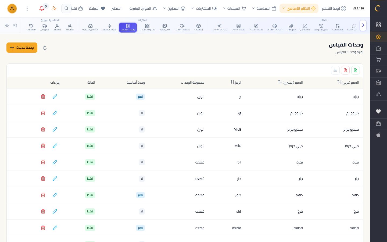Open الموردين truck icon in the ribbon
Image resolution: width=387 pixels, height=242 pixels.
45,27
